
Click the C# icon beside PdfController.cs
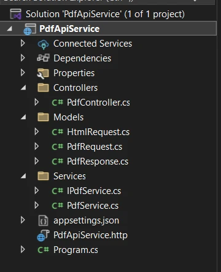pyautogui.click(x=57, y=103)
